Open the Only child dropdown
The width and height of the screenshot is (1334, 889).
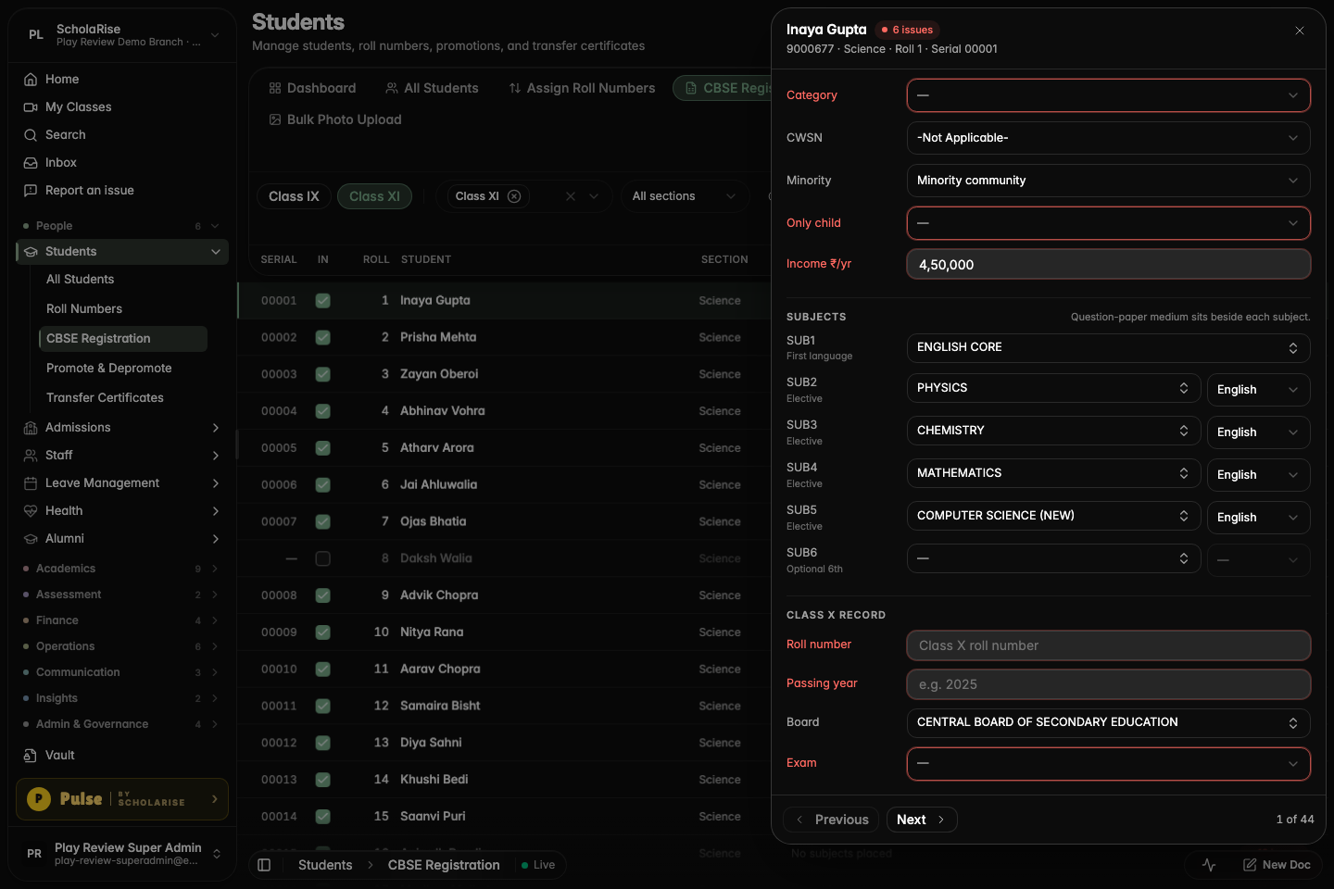(1109, 223)
